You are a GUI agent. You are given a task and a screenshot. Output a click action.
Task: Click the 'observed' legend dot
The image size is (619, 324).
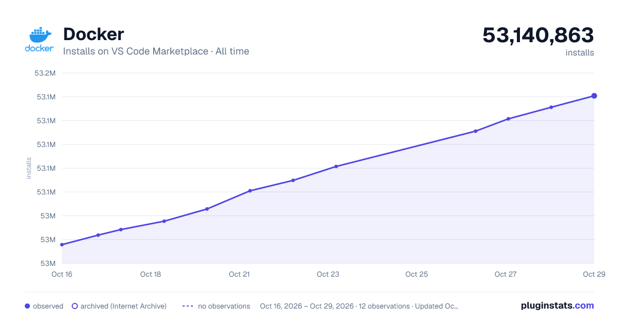tap(27, 306)
